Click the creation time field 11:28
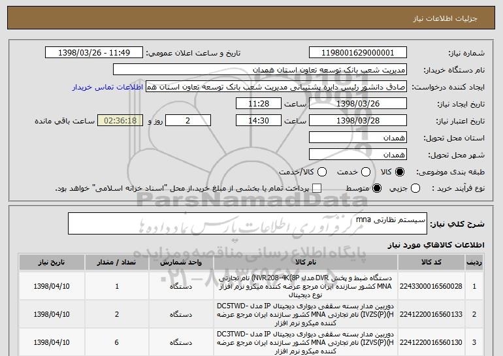This screenshot has height=356, width=503. click(x=259, y=104)
